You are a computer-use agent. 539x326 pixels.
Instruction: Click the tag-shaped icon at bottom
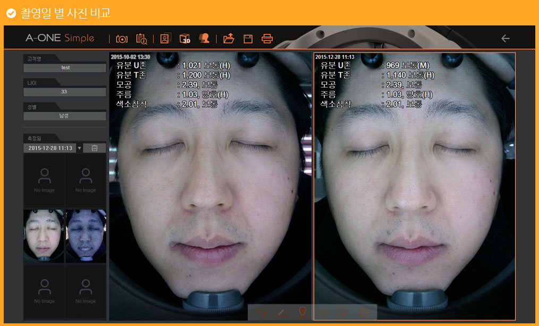click(x=323, y=312)
